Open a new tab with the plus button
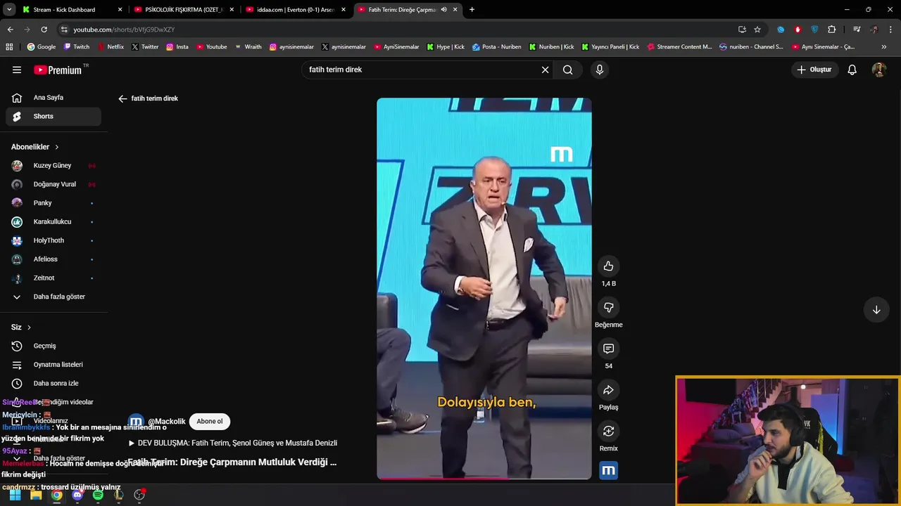The height and width of the screenshot is (506, 901). 472,10
